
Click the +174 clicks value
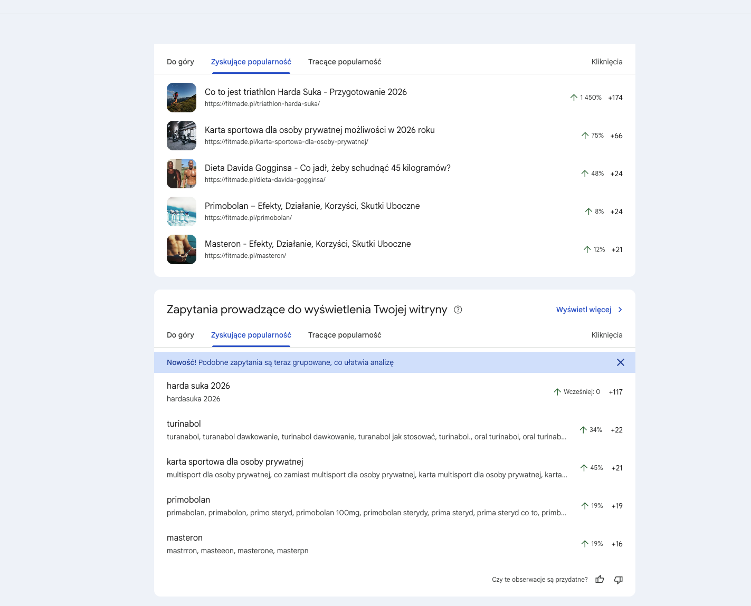615,98
